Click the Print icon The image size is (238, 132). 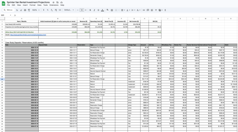click(24, 10)
